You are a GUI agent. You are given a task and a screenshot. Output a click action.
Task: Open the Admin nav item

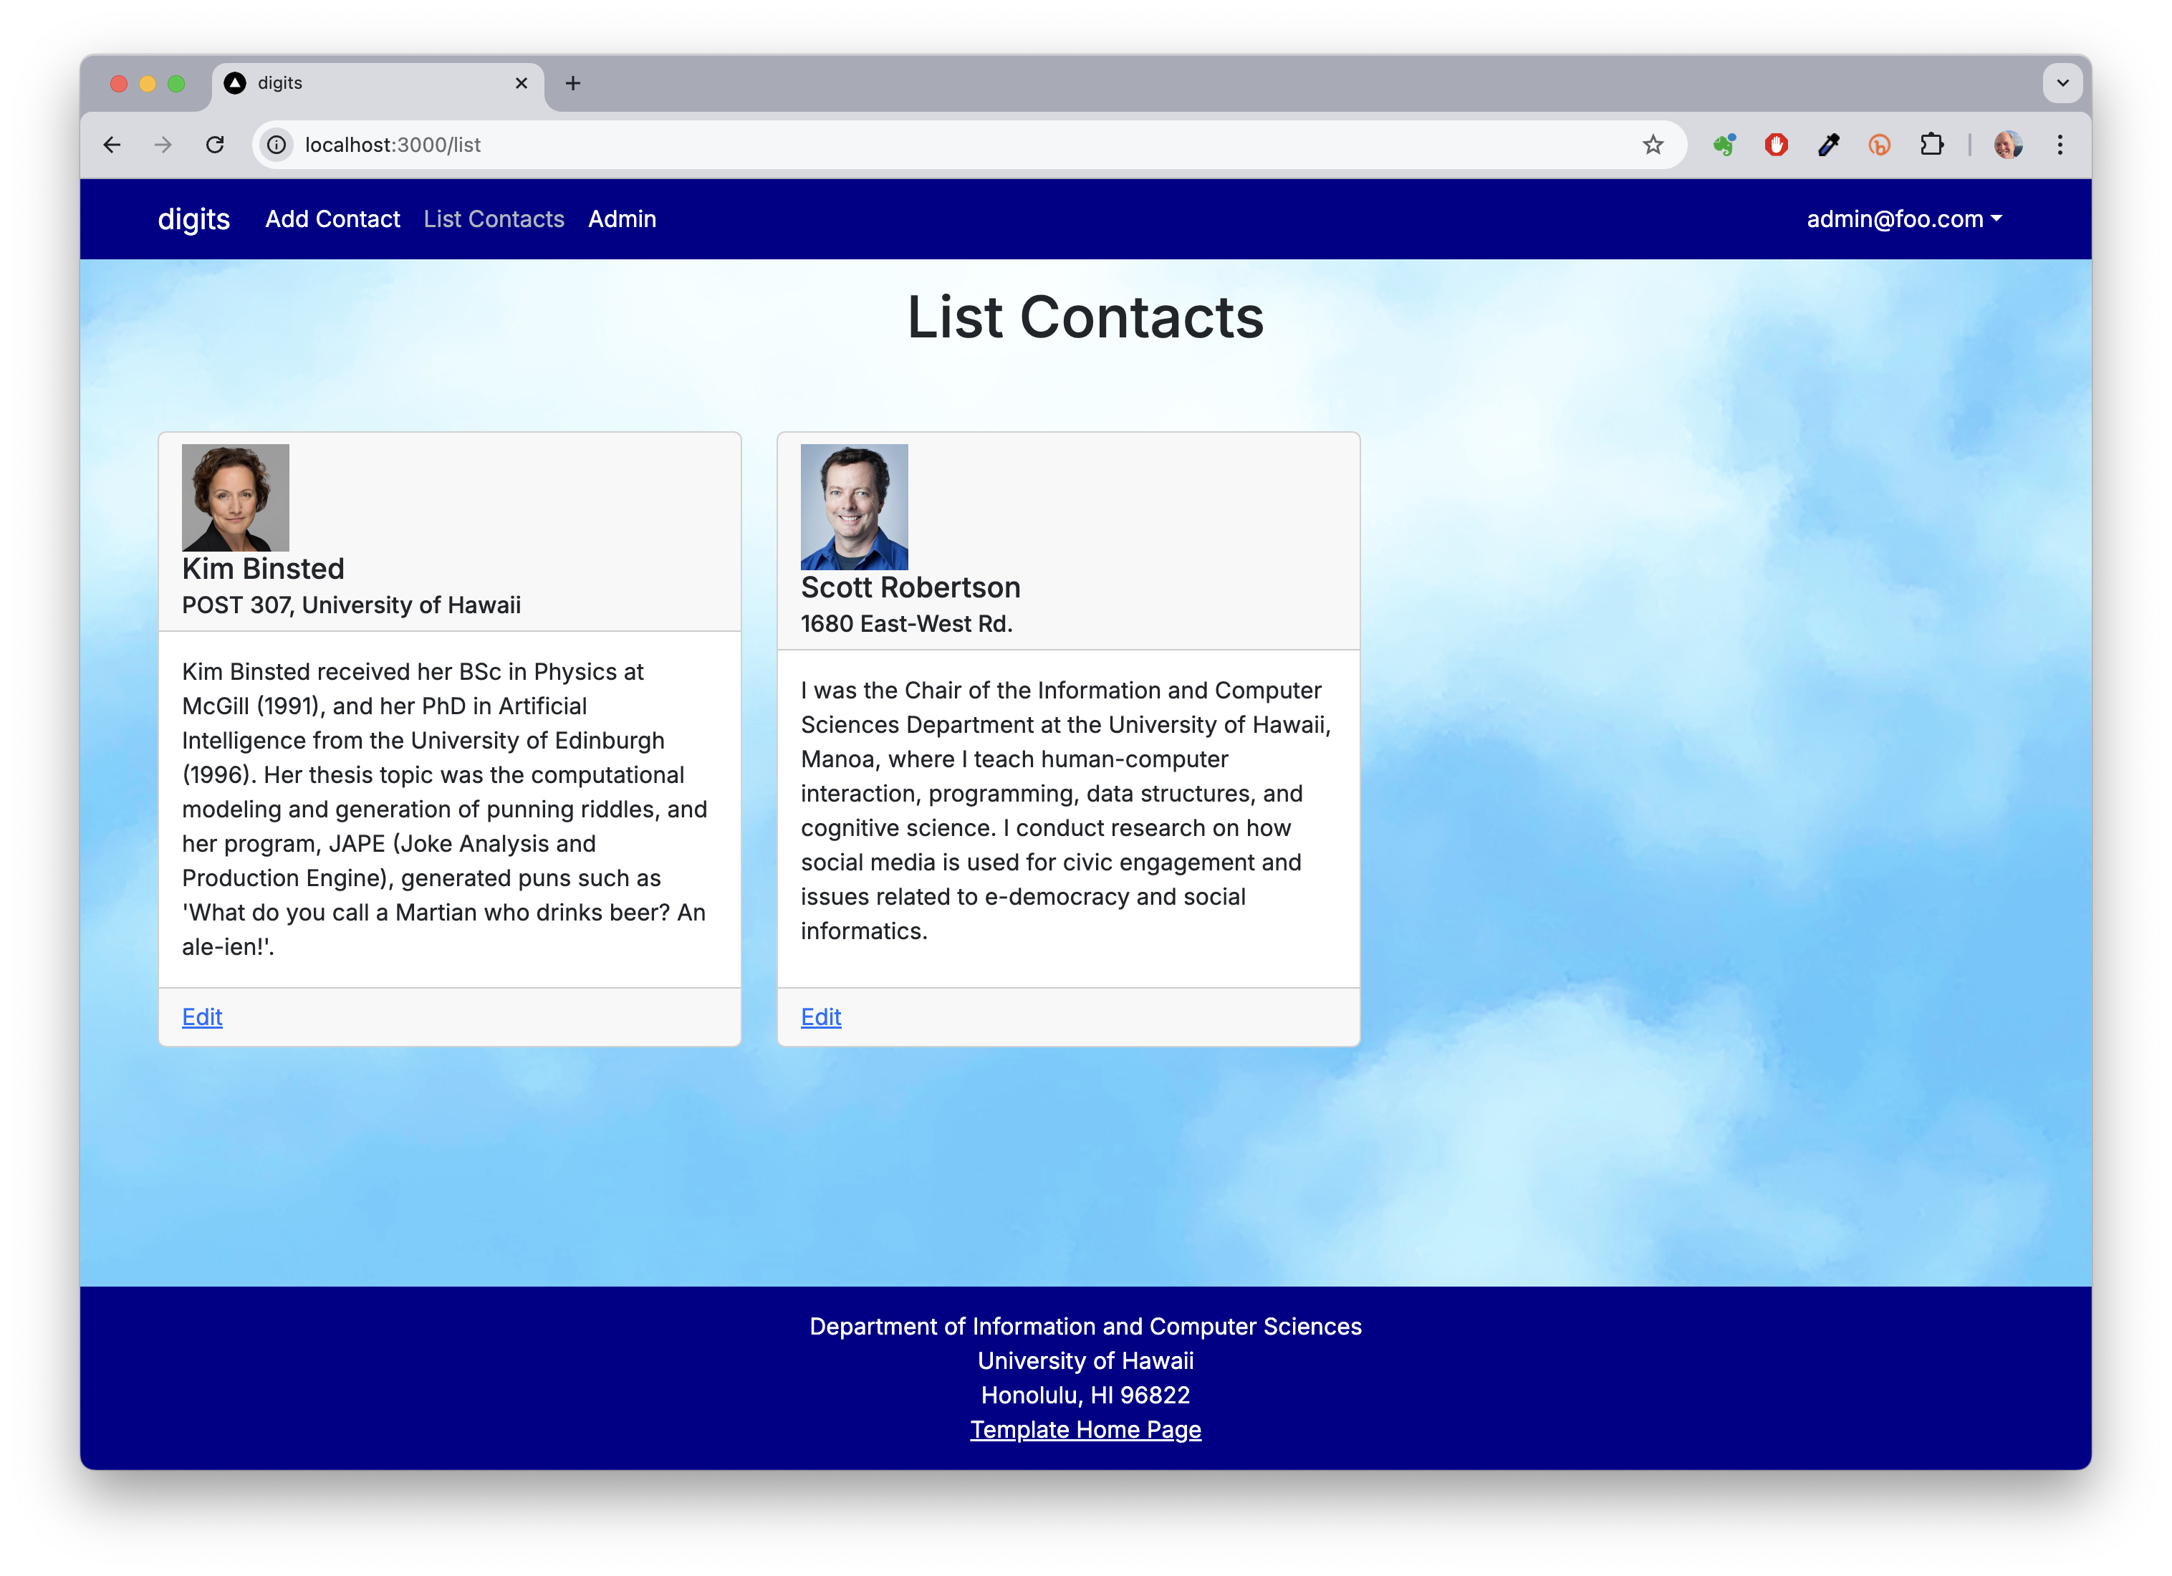622,219
